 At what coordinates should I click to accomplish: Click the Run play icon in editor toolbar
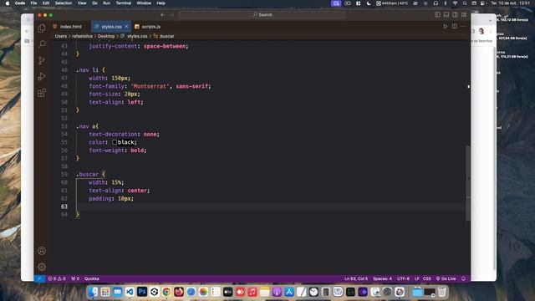(446, 26)
